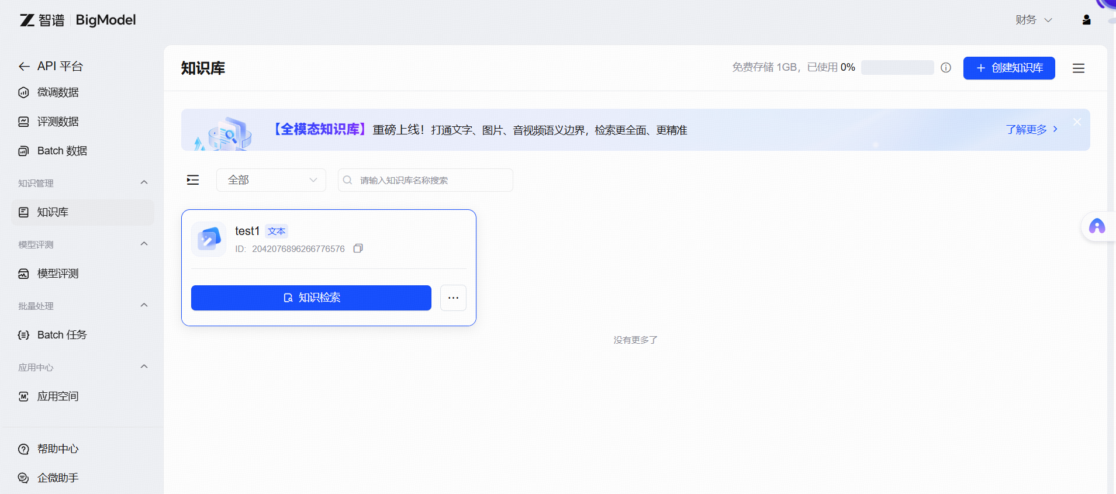Collapse the 批量处理 sidebar section
Viewport: 1116px width, 494px height.
(144, 306)
